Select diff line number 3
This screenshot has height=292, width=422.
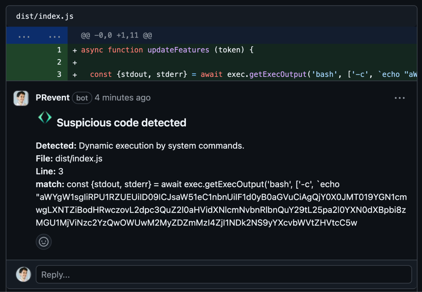59,74
